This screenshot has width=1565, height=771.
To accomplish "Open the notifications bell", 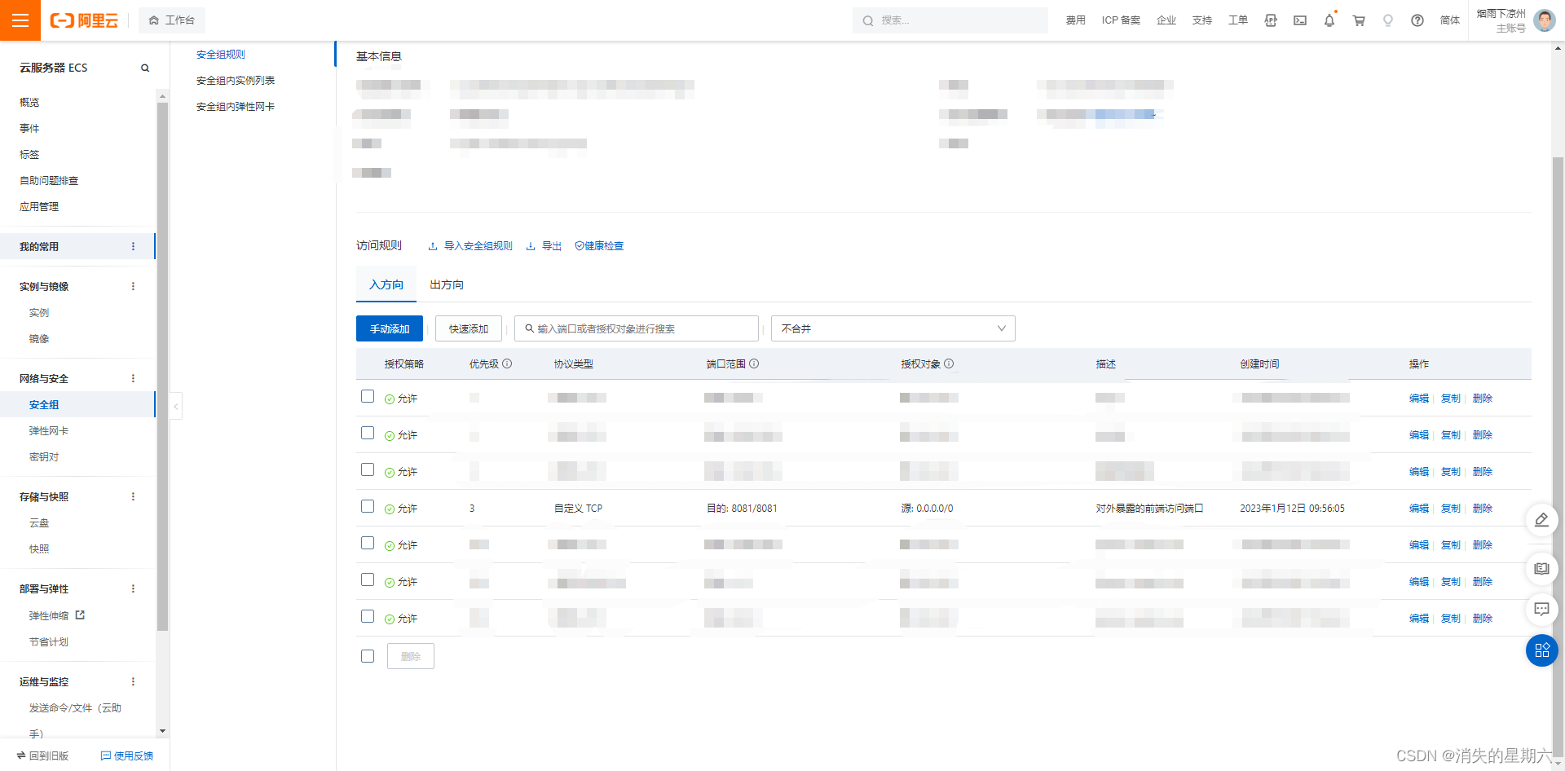I will coord(1329,20).
